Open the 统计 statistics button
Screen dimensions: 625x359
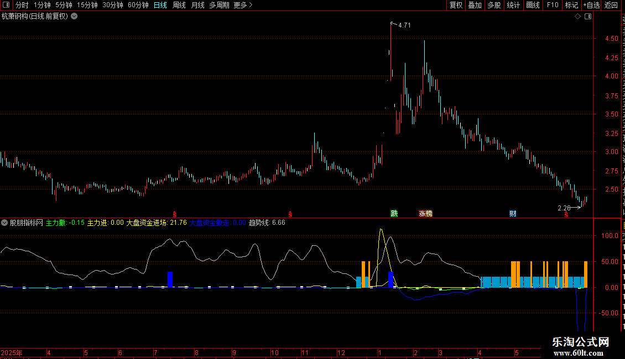click(513, 5)
